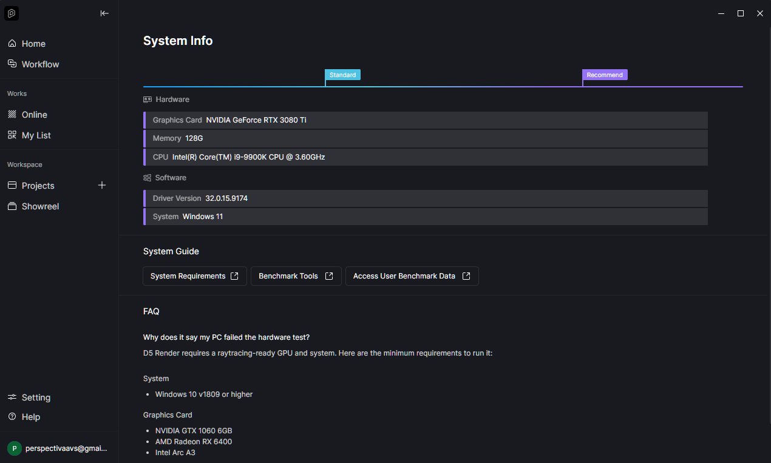
Task: Open the Projects workspace section
Action: 38,186
